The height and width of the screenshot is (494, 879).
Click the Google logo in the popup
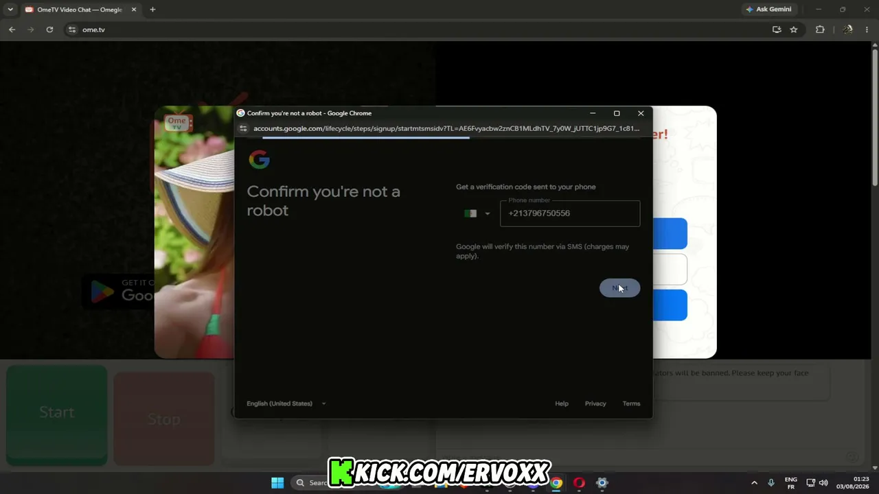[259, 160]
